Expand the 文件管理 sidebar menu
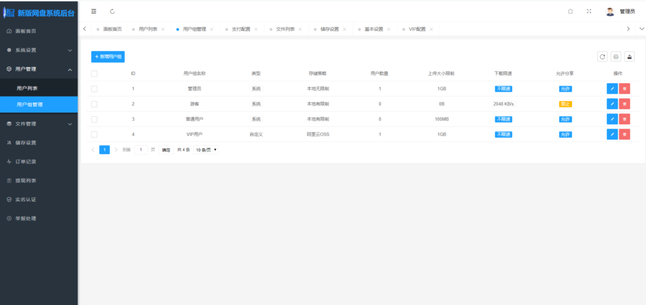The image size is (646, 305). (38, 124)
